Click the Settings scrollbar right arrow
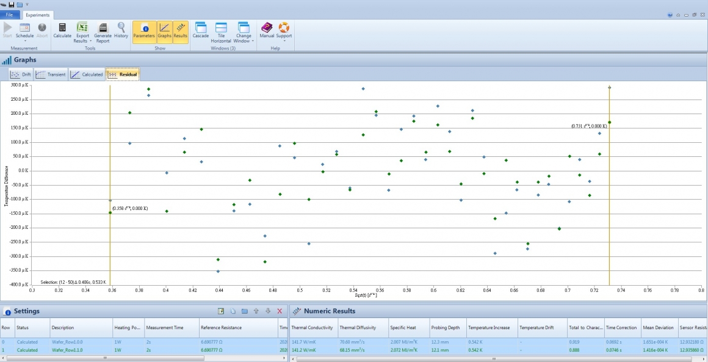 click(x=284, y=358)
